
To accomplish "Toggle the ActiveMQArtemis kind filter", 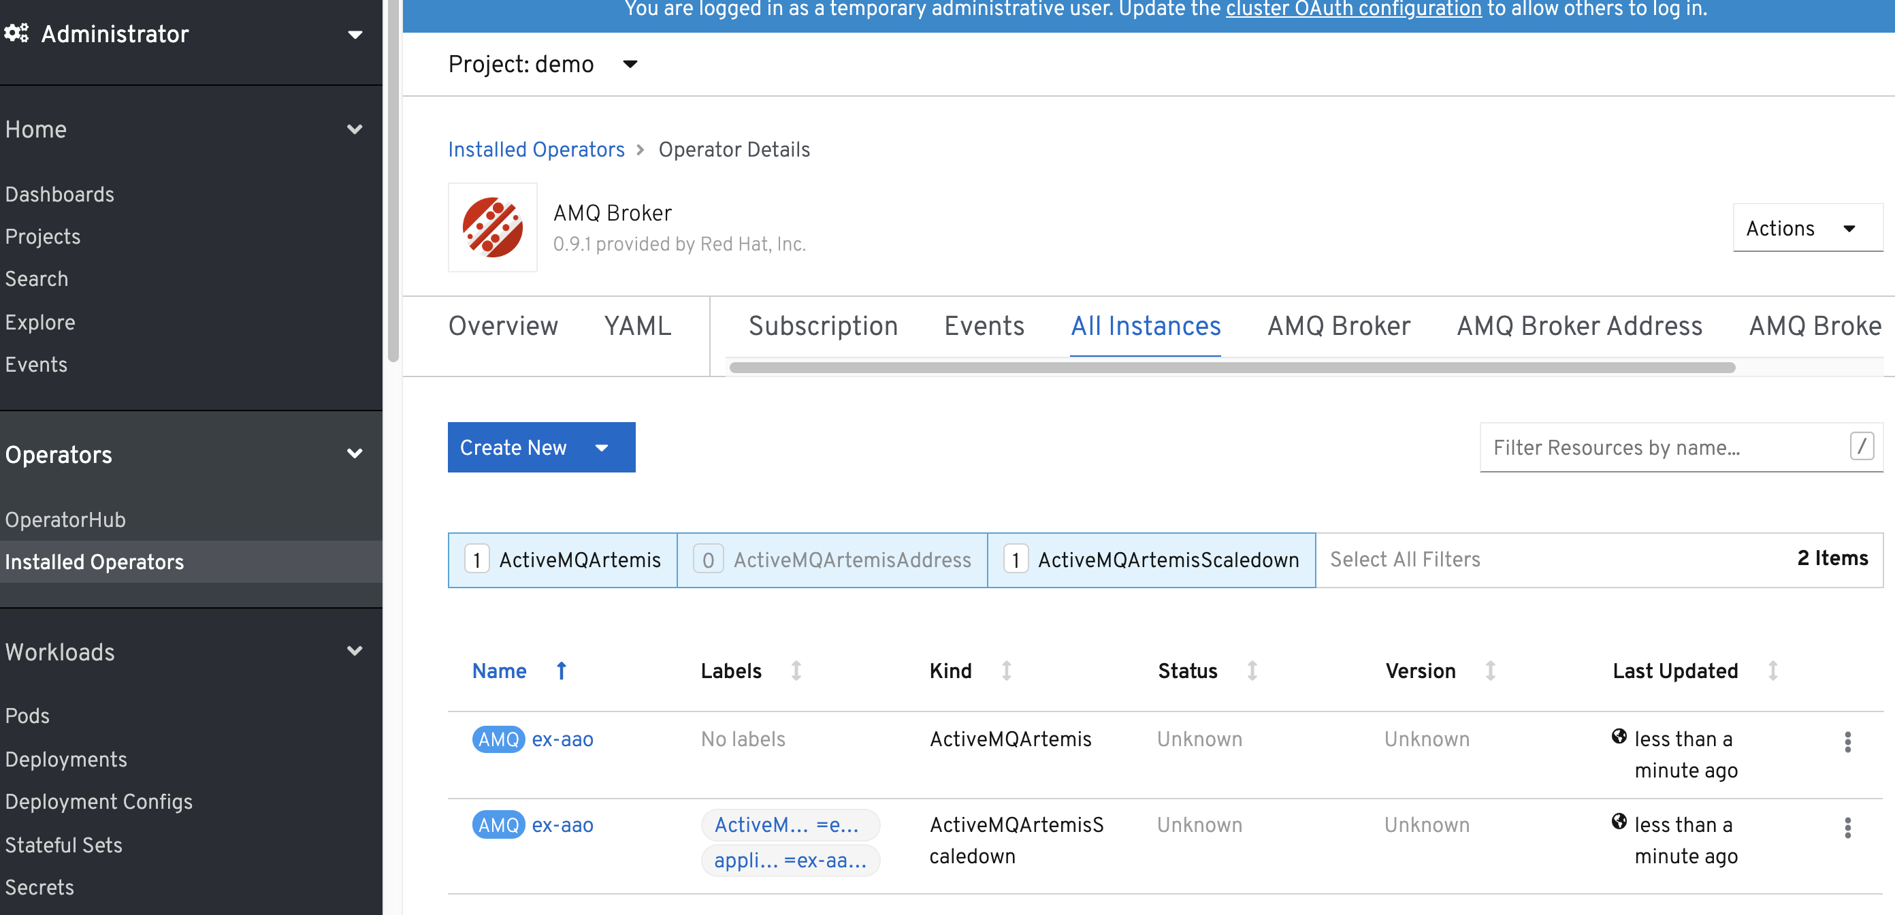I will point(563,560).
